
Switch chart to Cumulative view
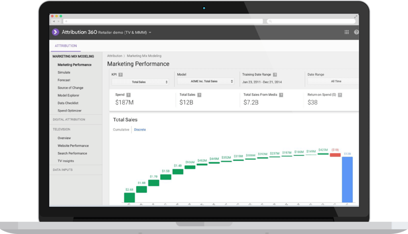tap(121, 130)
